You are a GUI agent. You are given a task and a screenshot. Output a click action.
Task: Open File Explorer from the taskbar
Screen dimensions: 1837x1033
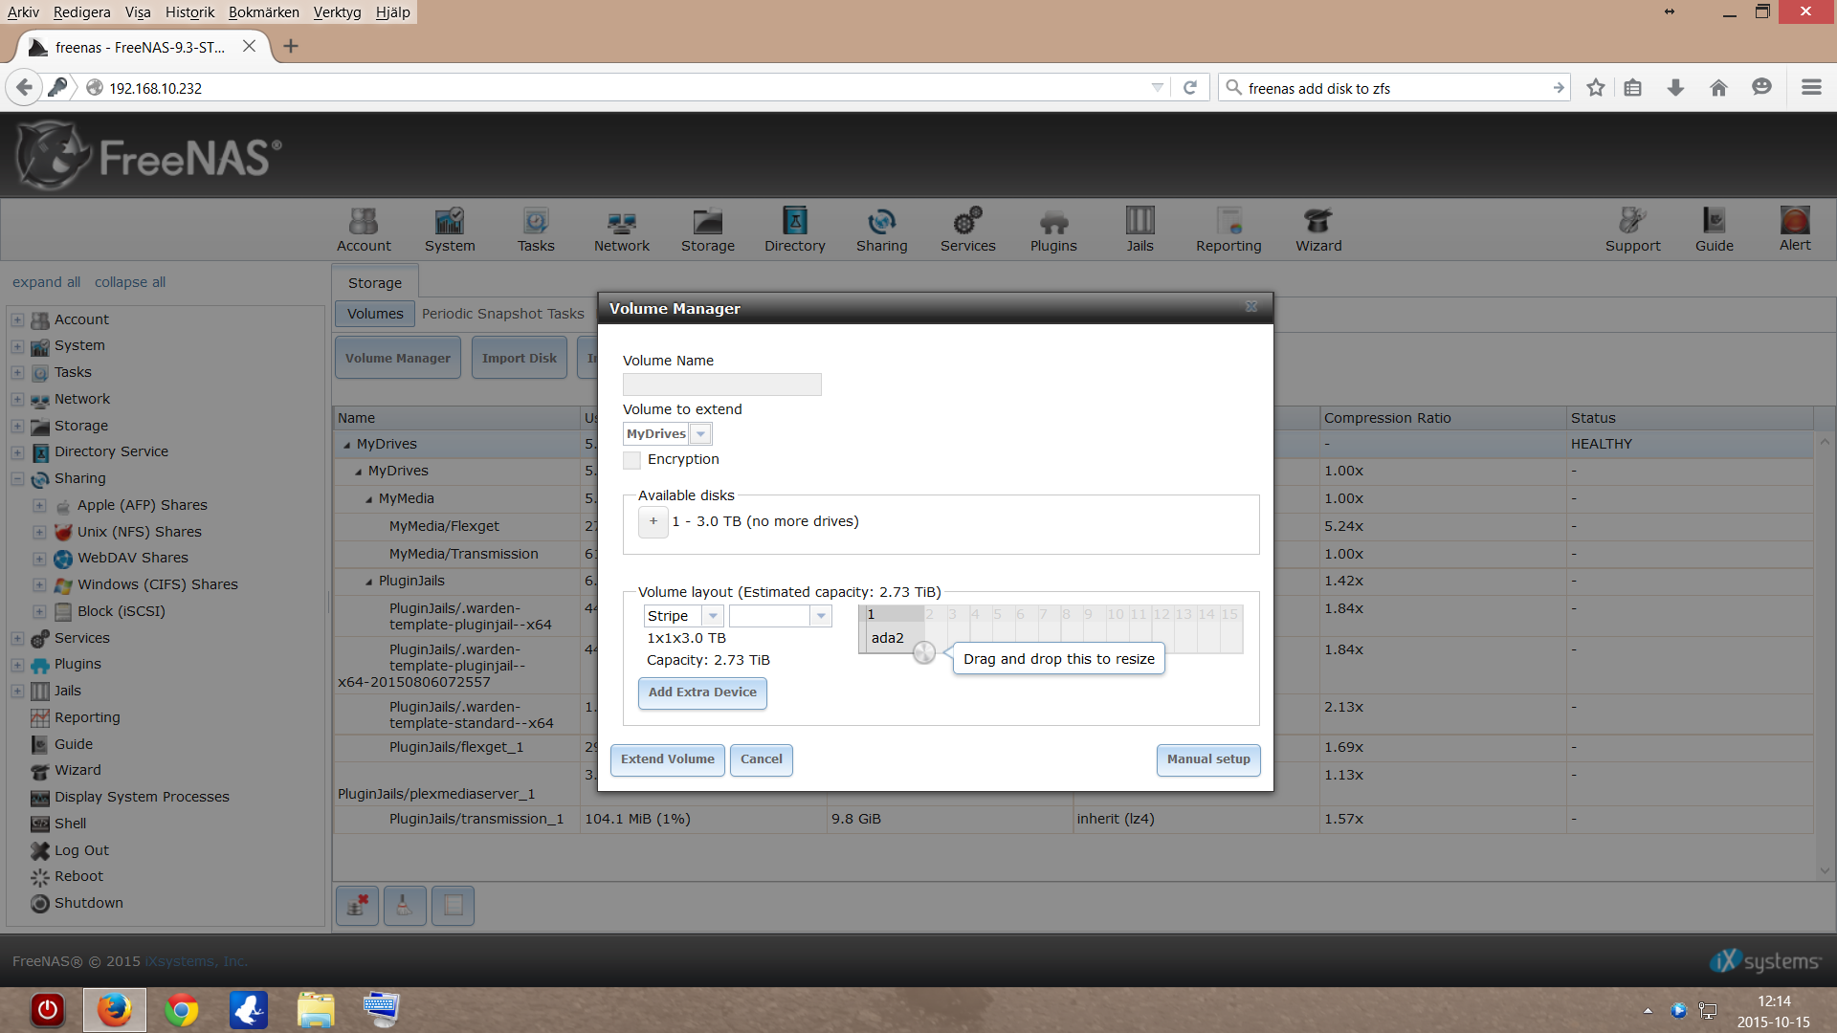tap(316, 1010)
